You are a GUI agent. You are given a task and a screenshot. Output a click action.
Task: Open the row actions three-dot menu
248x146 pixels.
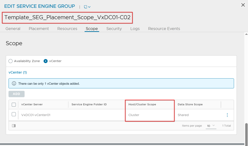pyautogui.click(x=227, y=115)
